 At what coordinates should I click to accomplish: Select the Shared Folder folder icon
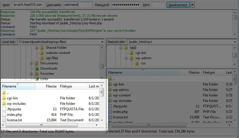(42, 48)
